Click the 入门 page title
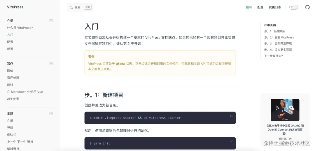The height and width of the screenshot is (151, 315). click(91, 26)
